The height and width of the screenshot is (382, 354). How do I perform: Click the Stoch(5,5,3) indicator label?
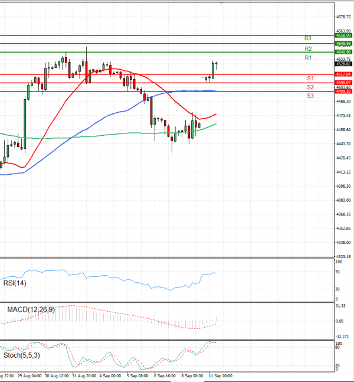[21, 356]
